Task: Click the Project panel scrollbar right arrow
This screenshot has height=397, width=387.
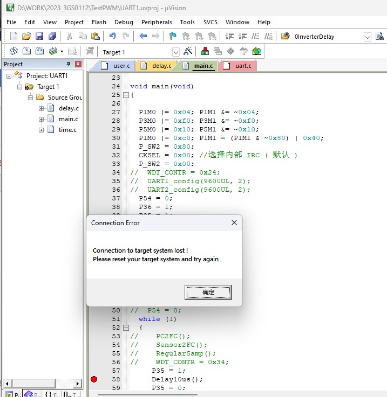Action: point(78,384)
